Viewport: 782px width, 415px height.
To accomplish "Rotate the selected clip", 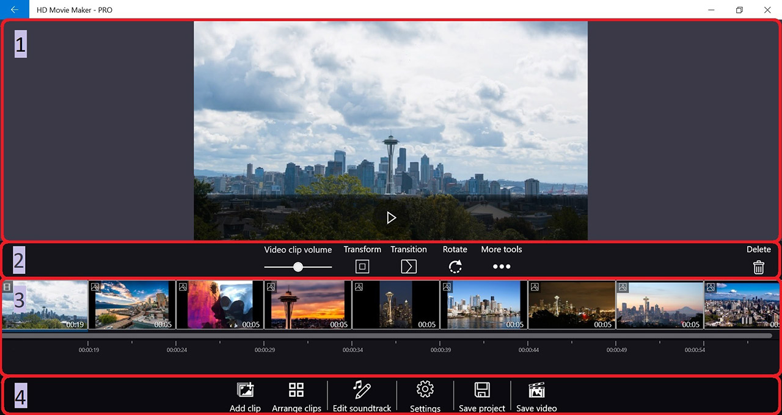I will [x=455, y=267].
